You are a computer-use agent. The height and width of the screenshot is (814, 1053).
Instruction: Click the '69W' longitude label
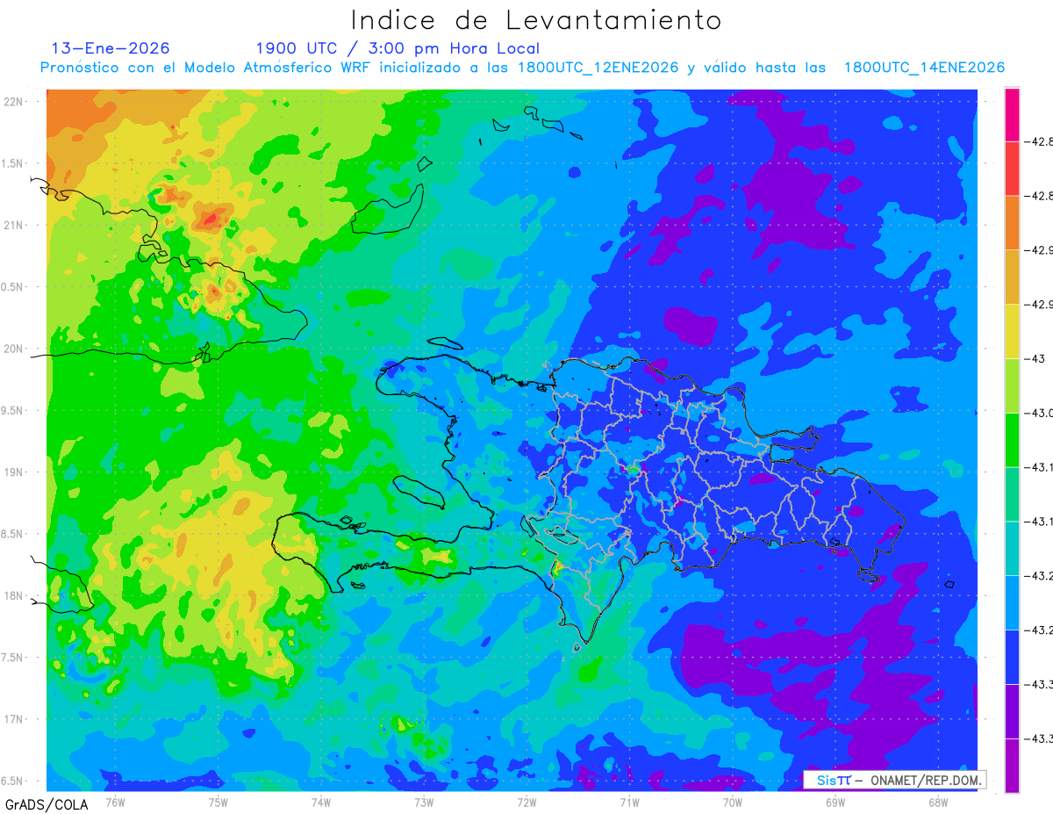click(835, 802)
